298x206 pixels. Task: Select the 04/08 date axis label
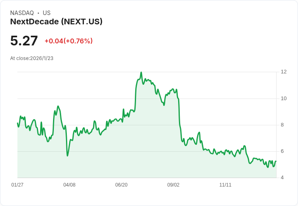(x=69, y=185)
